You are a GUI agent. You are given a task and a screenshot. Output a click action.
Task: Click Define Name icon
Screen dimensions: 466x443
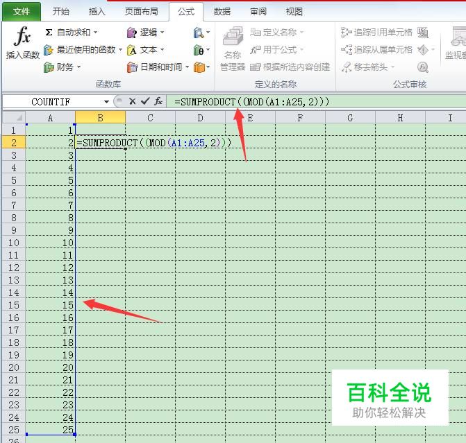[256, 32]
